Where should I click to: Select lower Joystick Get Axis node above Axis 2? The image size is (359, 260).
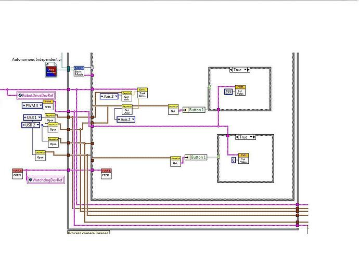pos(127,110)
